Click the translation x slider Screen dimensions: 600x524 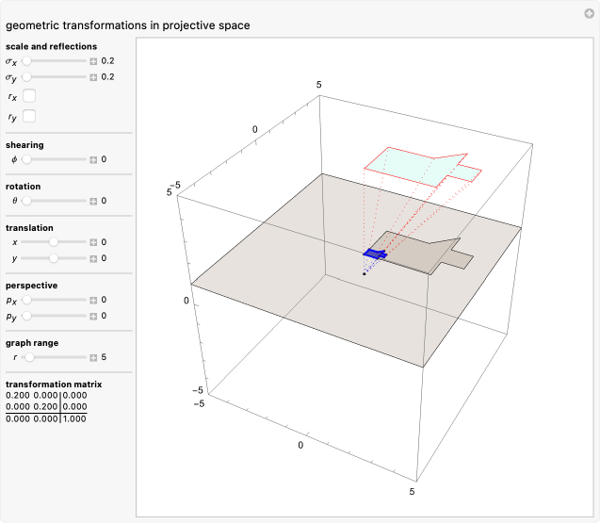pos(54,242)
